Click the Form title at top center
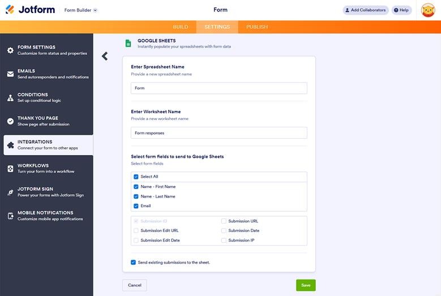Viewport: 441px width, 296px height. pyautogui.click(x=220, y=10)
